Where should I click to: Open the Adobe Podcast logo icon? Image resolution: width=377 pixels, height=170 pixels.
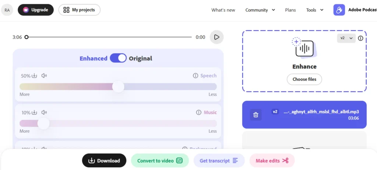coord(339,10)
